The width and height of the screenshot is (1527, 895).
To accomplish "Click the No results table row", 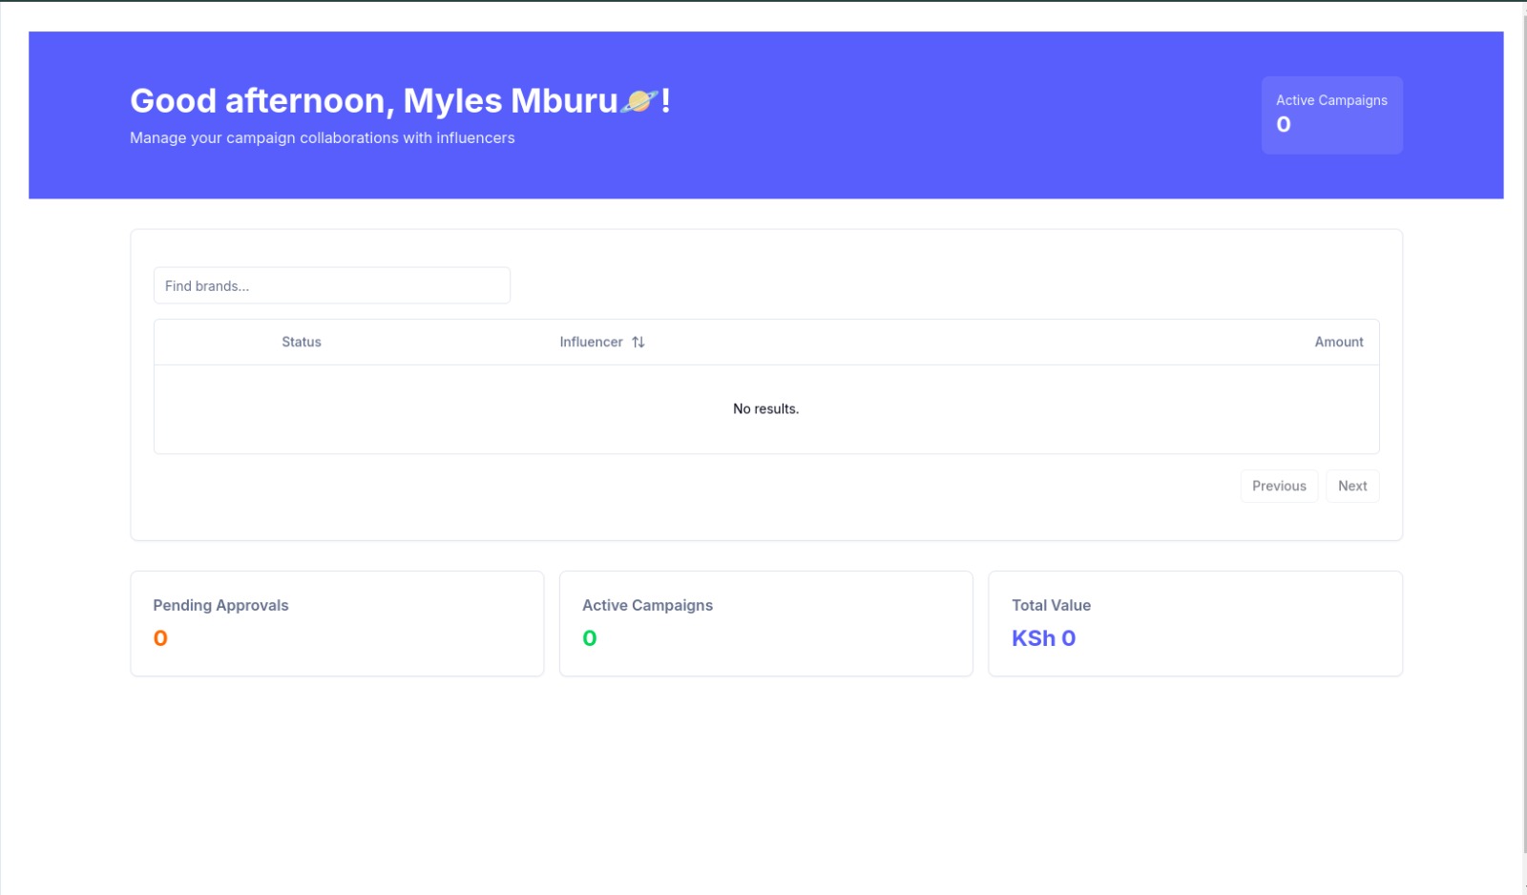I will [x=766, y=408].
